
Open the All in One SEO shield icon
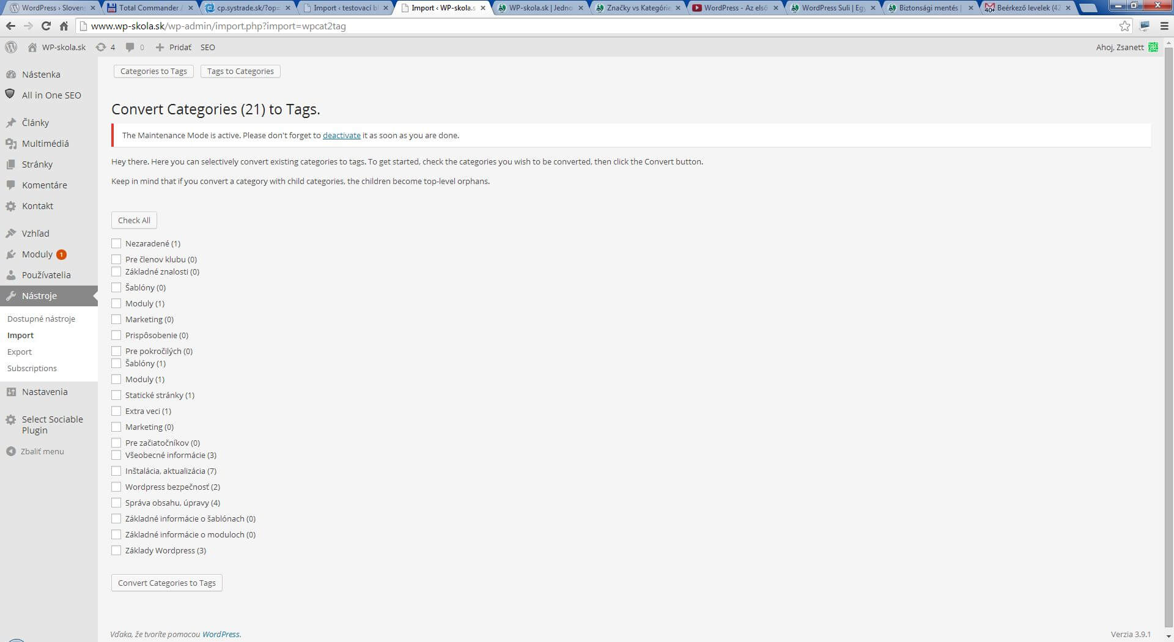pos(10,94)
